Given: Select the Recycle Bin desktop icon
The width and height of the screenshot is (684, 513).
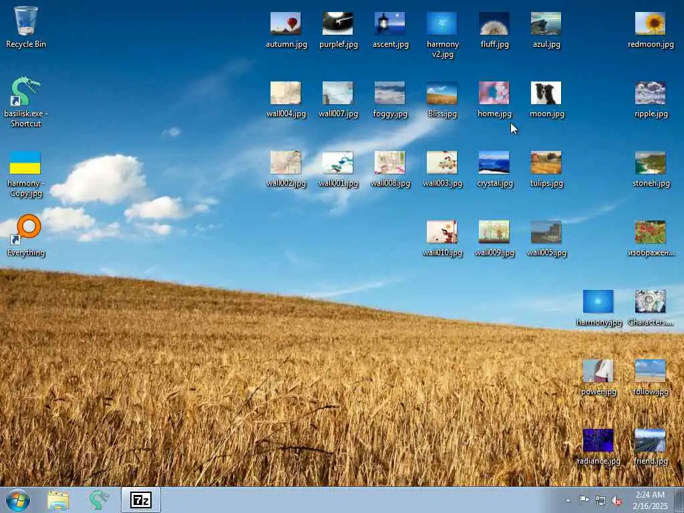Looking at the screenshot, I should point(26,27).
